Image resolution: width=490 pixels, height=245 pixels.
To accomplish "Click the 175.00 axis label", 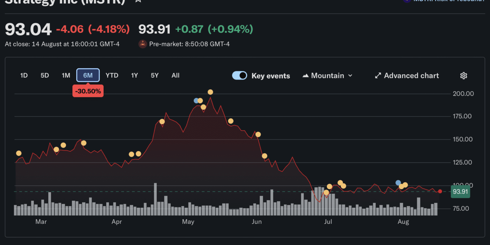I will [x=462, y=116].
